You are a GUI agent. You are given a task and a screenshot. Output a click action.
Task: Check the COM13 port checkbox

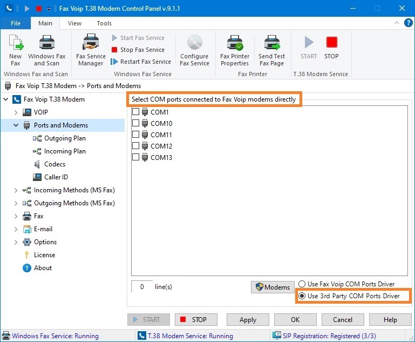136,157
